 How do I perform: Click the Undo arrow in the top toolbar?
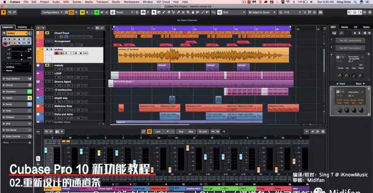(x=10, y=12)
